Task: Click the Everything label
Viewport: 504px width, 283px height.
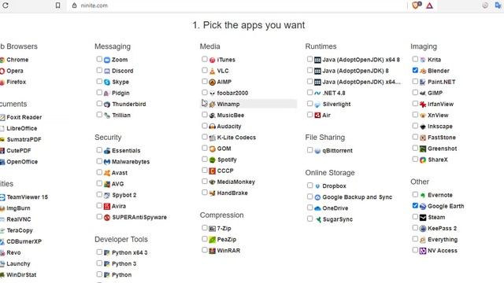Action: 443,240
